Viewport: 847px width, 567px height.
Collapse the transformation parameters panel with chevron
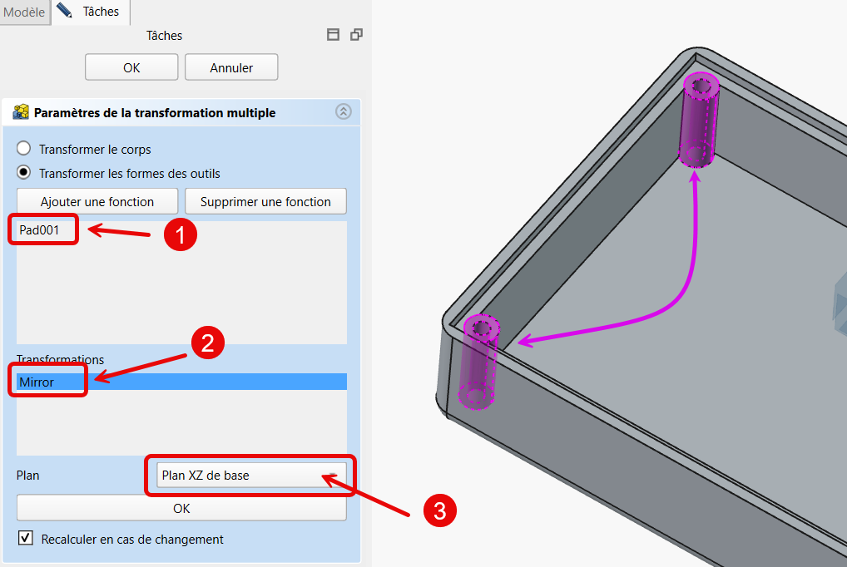point(344,112)
